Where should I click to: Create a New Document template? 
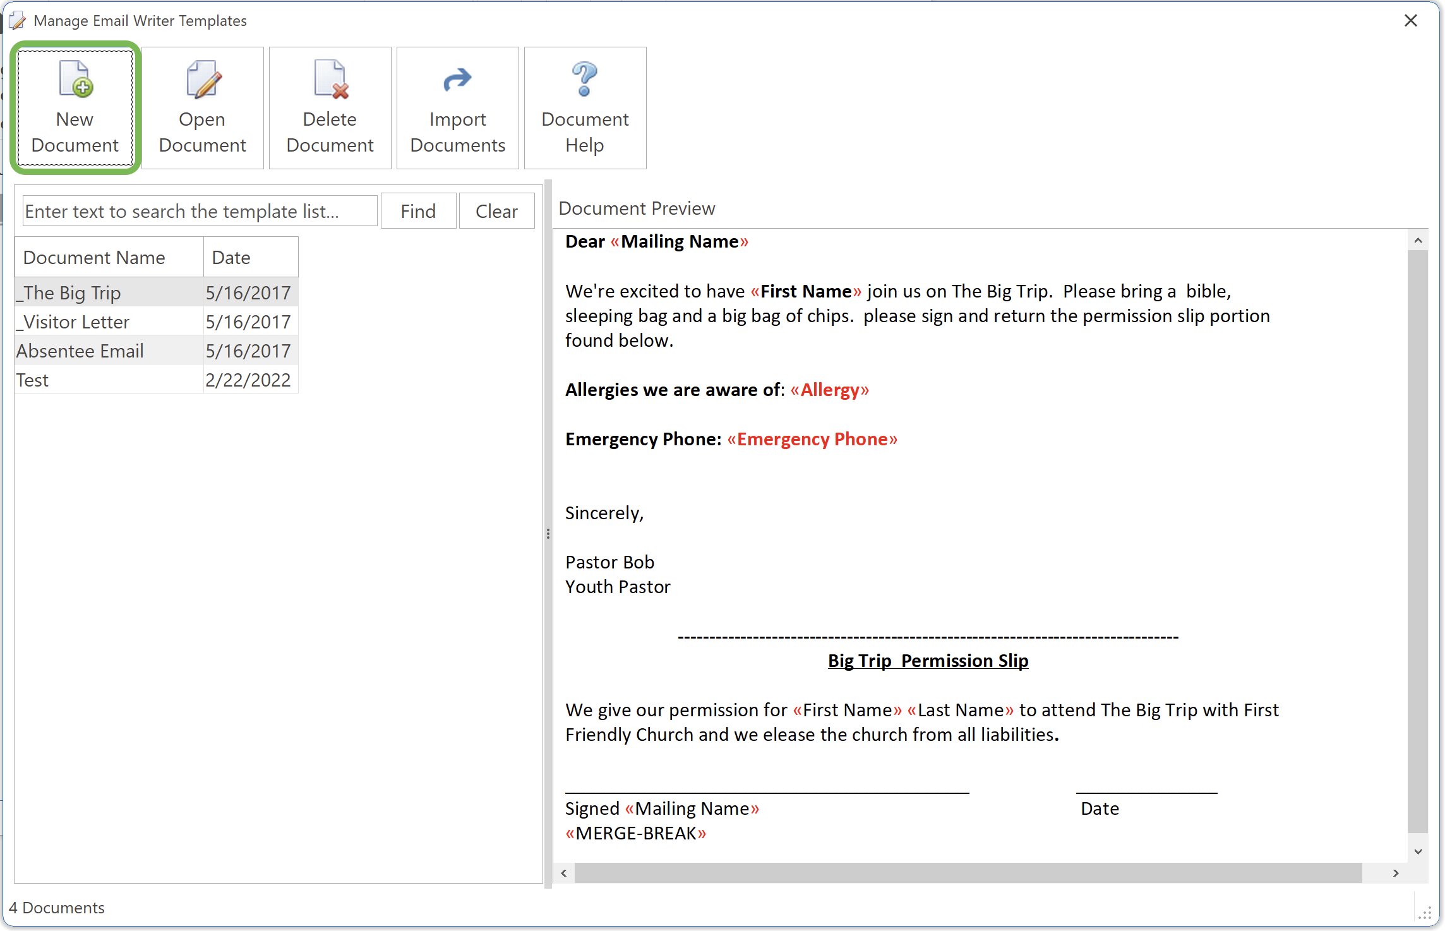point(75,106)
